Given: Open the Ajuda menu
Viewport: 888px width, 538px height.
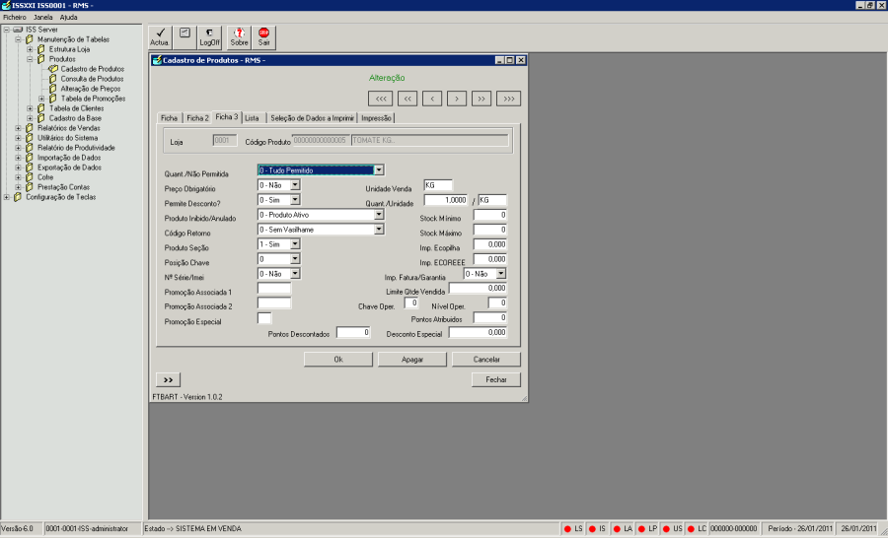Looking at the screenshot, I should tap(68, 18).
